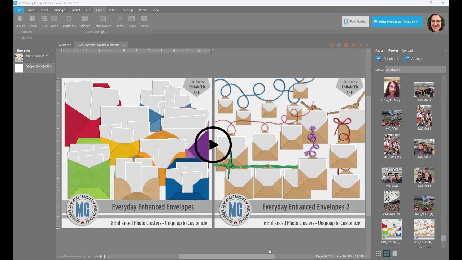Switch to the Photo ribbon tab
Screen dimensions: 462x260
[x=143, y=10]
